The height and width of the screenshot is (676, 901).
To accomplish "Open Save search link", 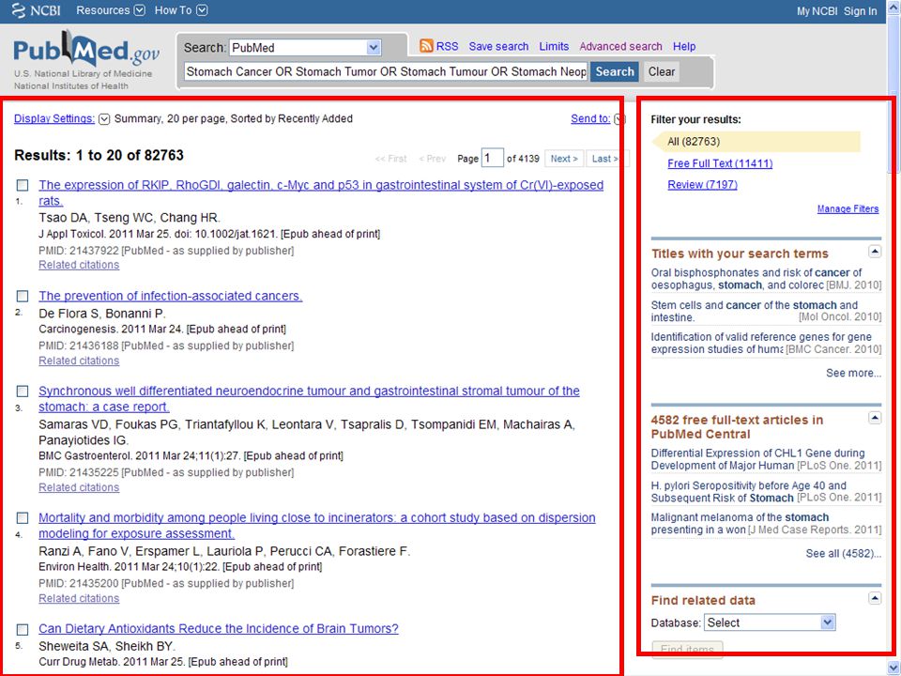I will point(498,47).
